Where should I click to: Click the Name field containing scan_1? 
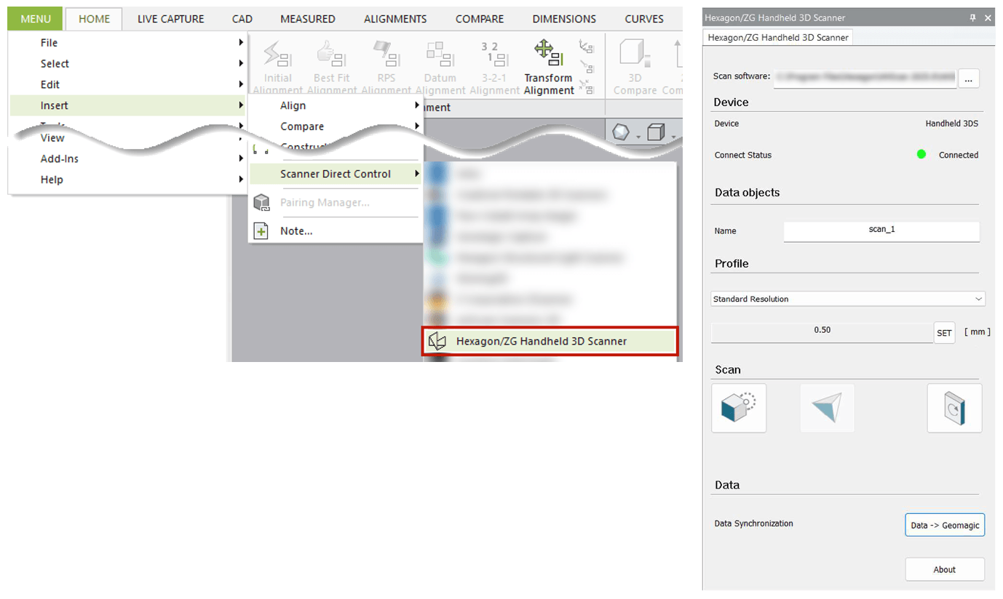tap(881, 230)
